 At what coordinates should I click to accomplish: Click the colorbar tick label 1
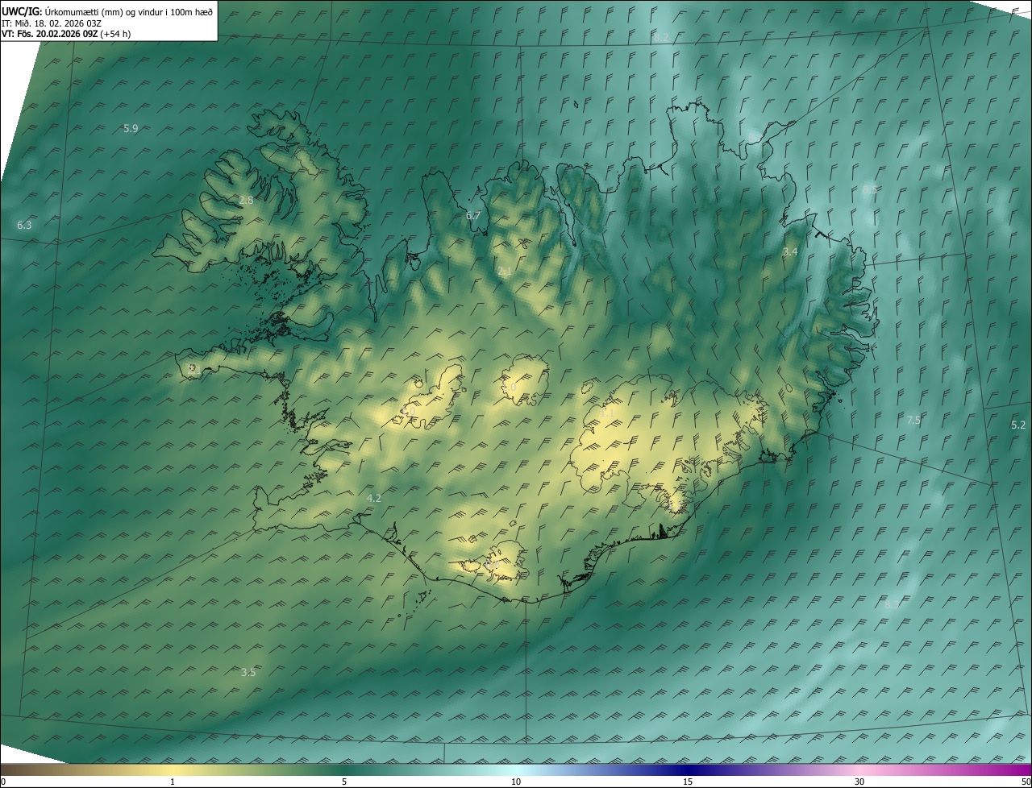point(173,782)
